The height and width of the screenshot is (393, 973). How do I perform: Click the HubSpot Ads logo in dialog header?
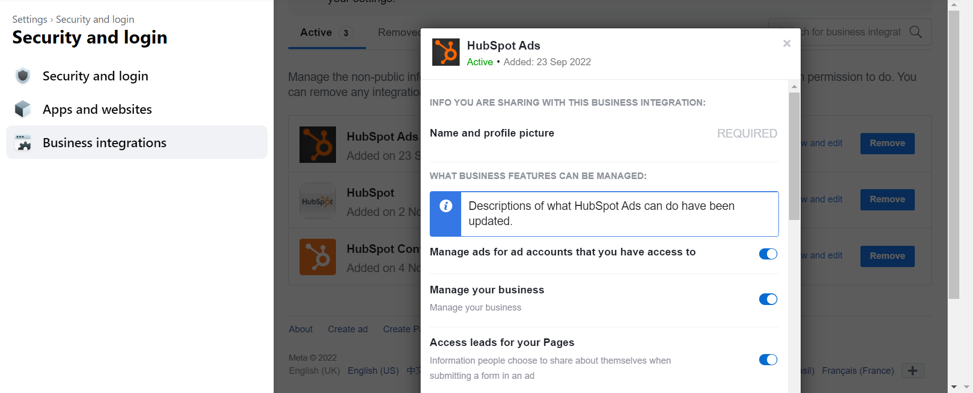tap(445, 52)
